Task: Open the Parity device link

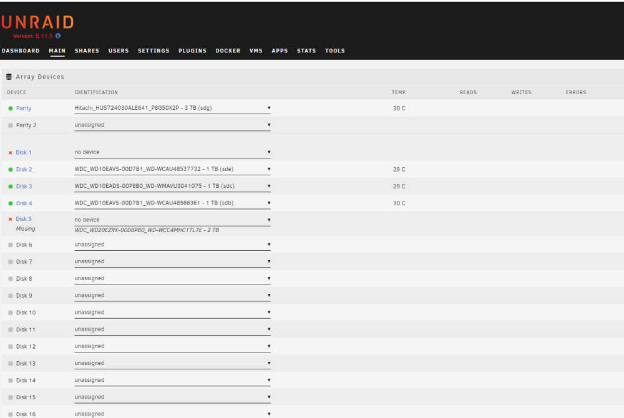Action: [x=24, y=108]
